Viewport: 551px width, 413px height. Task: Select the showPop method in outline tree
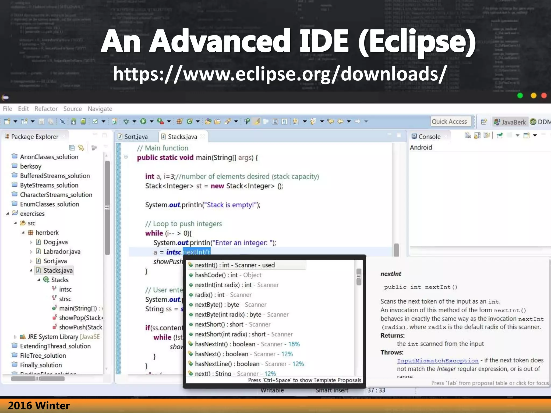point(78,318)
